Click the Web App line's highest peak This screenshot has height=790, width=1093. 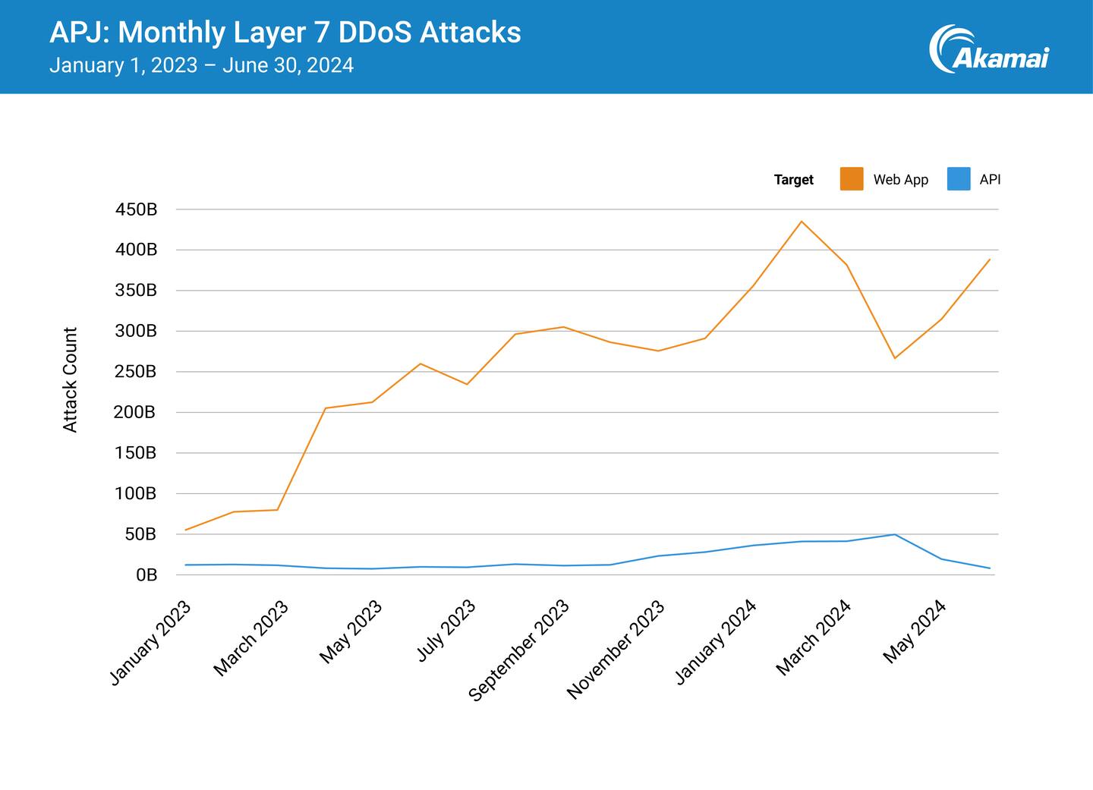(x=802, y=222)
